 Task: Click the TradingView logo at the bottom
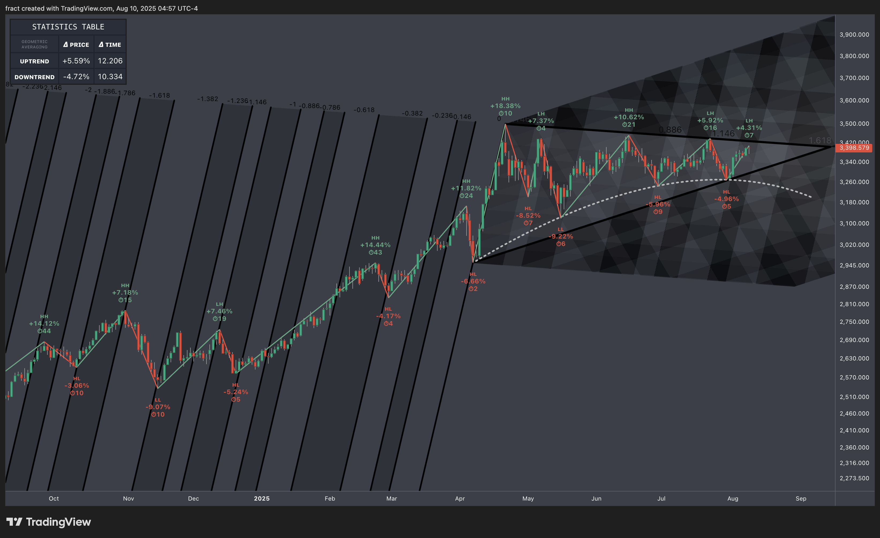(48, 522)
